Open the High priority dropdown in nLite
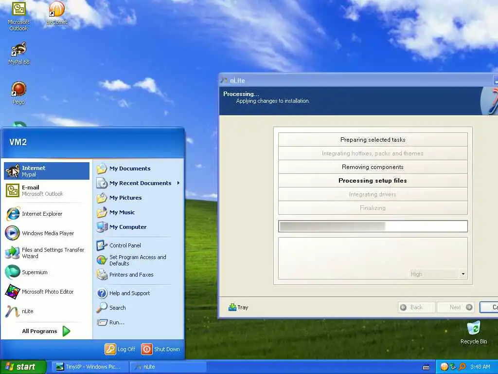Viewport: 498px width, 374px height. 438,274
